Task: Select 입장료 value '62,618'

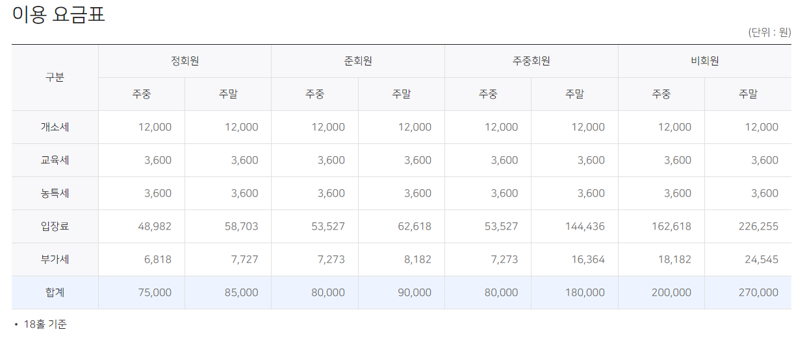Action: click(415, 226)
